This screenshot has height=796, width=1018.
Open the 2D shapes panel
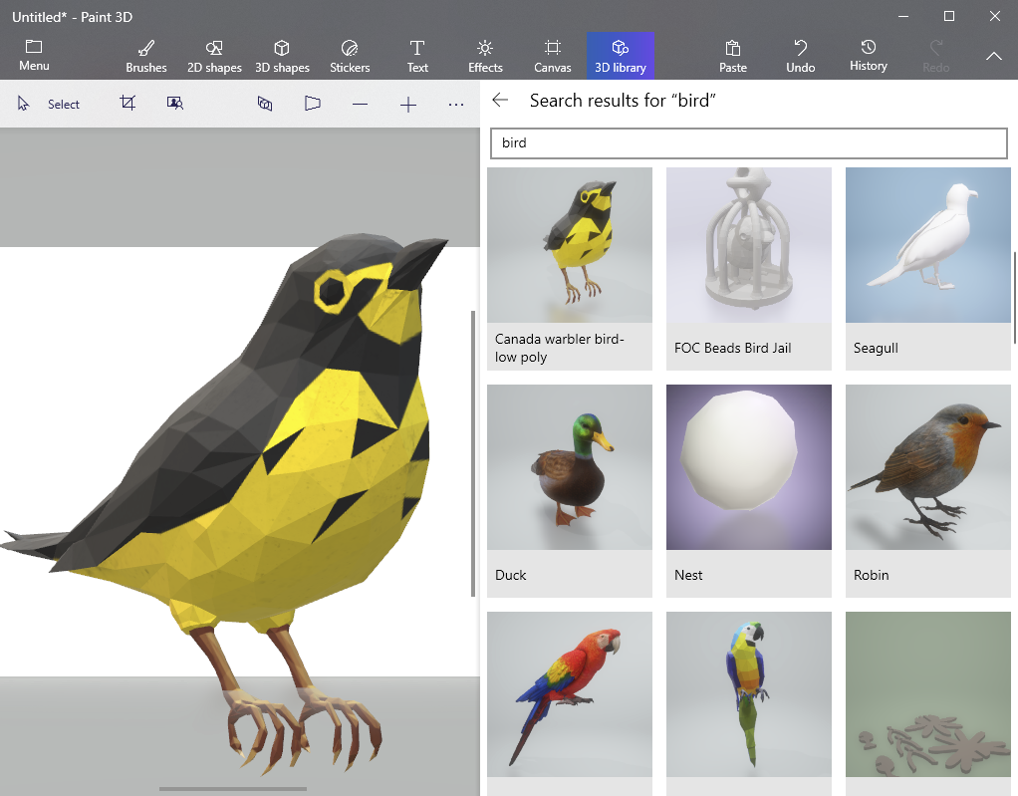[214, 57]
